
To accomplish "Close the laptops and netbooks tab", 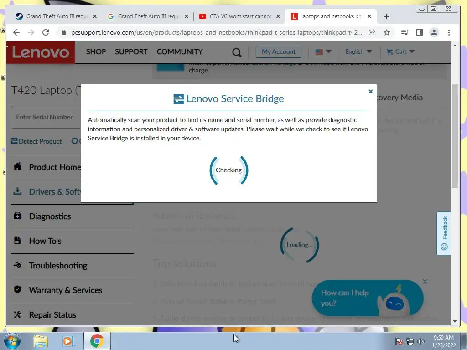I will coord(369,16).
